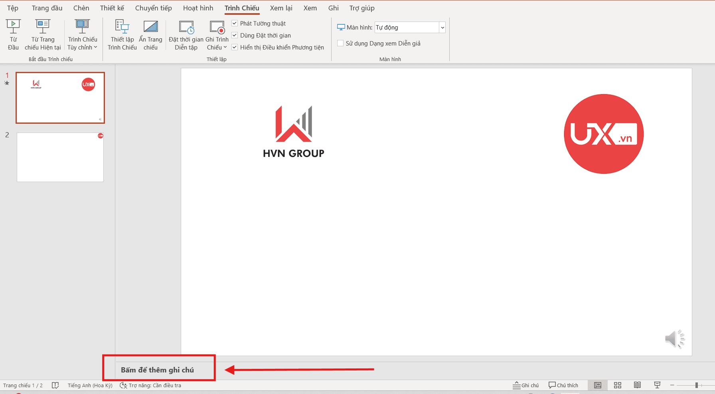715x394 pixels.
Task: Open the Tệp menu
Action: [x=12, y=8]
